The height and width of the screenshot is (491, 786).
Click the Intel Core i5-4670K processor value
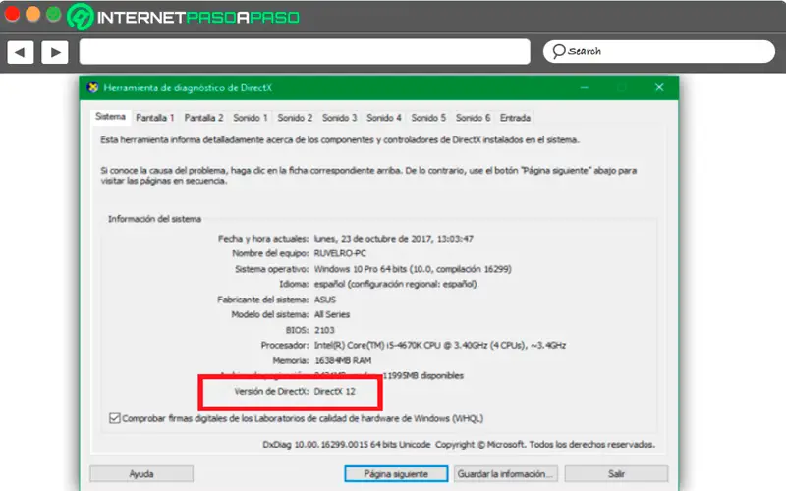point(440,346)
